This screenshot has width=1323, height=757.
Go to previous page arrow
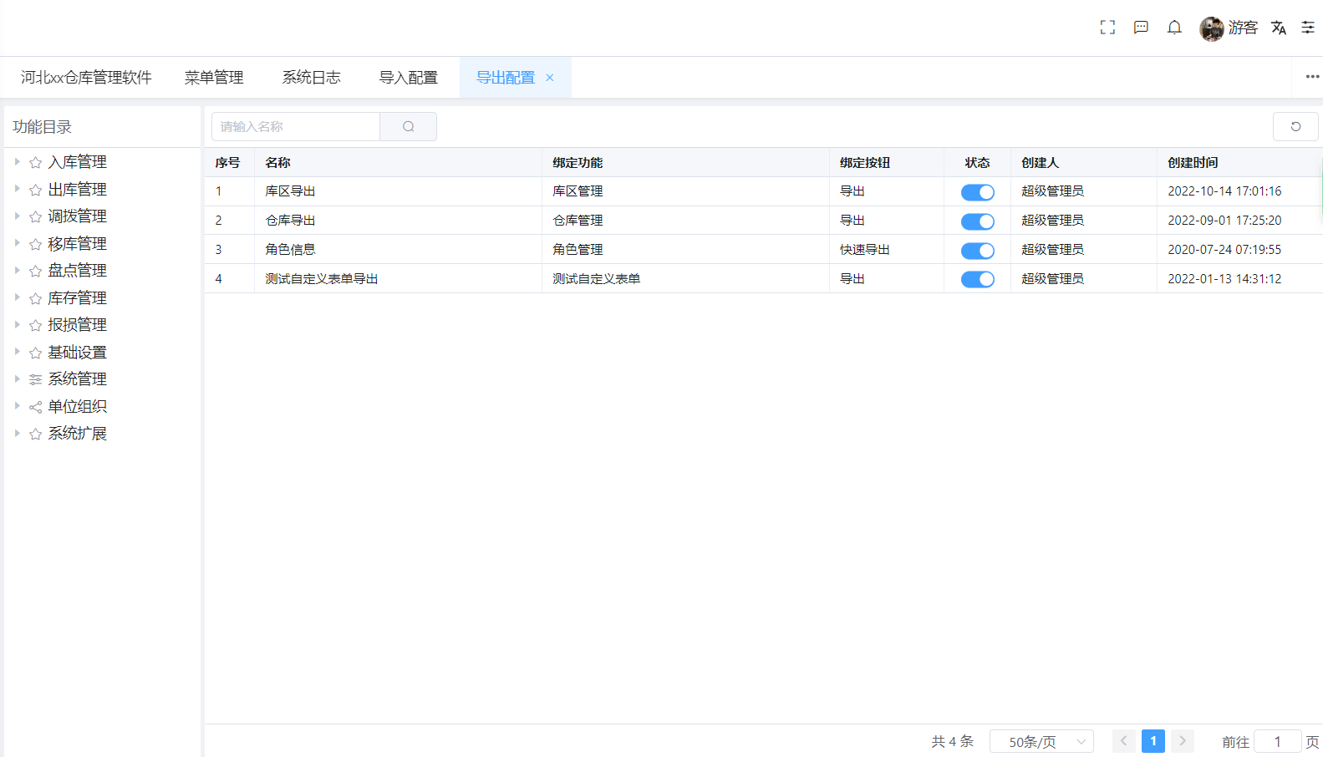1123,741
